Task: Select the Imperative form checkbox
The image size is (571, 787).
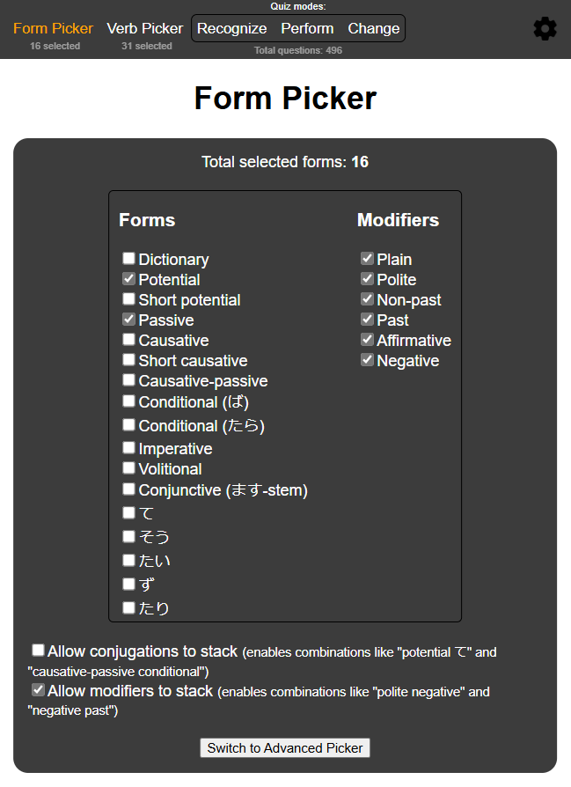Action: coord(128,448)
